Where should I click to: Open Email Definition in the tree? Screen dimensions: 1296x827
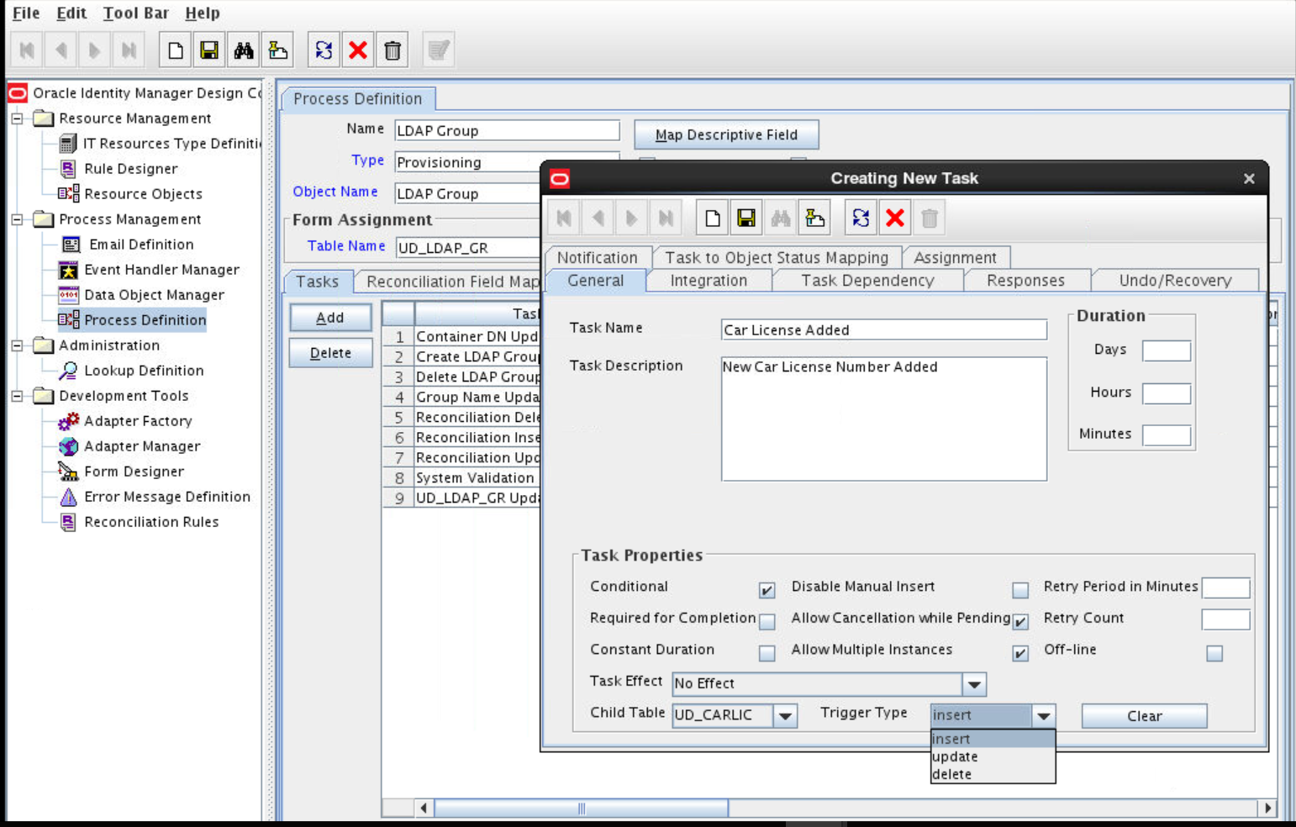coord(141,245)
